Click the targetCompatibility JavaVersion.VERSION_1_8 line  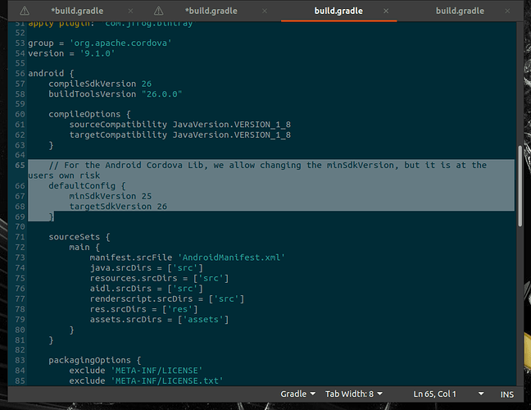(x=179, y=134)
